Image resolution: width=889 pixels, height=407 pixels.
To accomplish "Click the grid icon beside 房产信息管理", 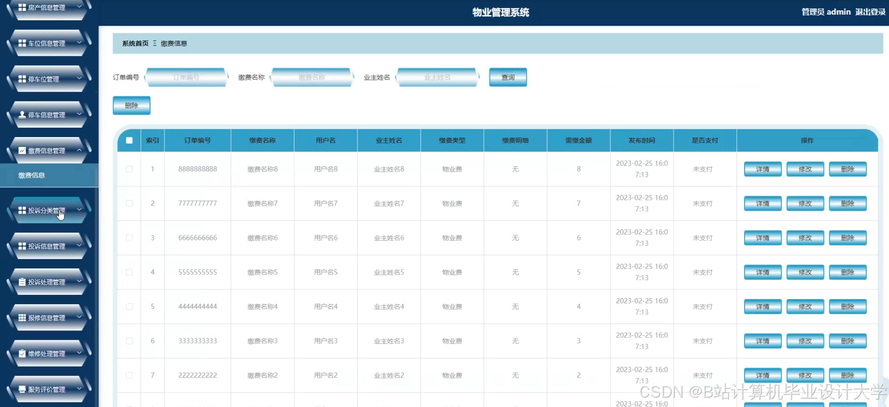I will point(22,8).
